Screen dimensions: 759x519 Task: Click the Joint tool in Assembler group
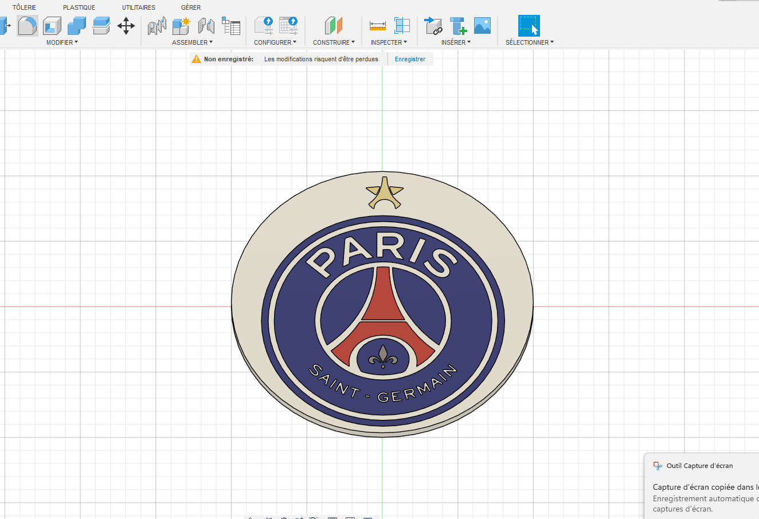click(x=157, y=26)
